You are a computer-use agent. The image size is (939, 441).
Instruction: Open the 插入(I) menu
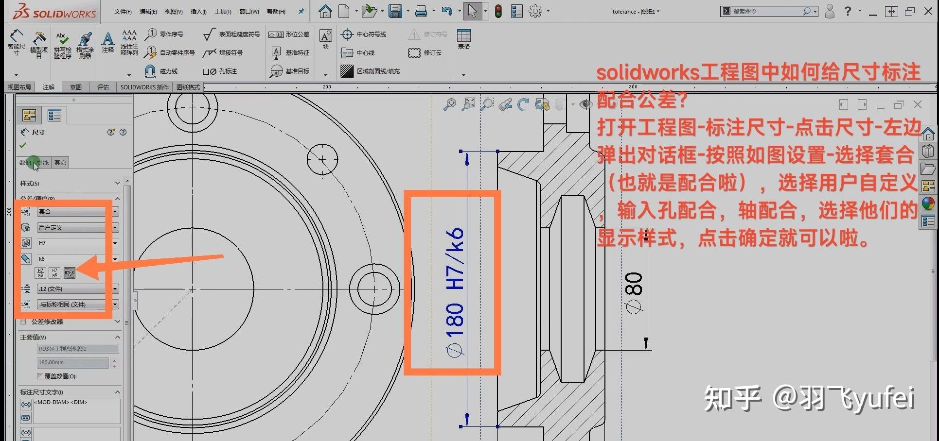[x=198, y=11]
